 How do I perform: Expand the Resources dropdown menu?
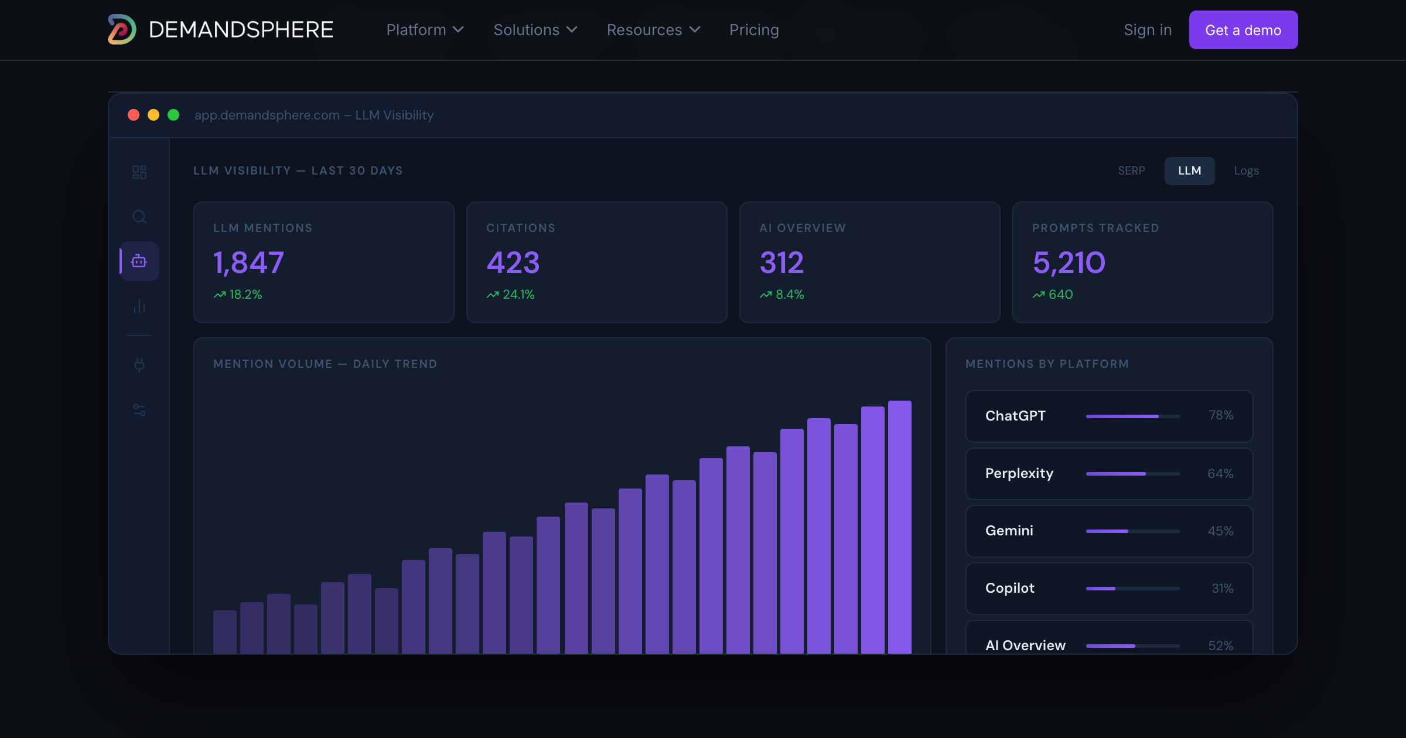654,30
